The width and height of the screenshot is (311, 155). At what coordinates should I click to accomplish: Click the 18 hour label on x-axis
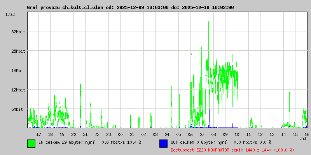pyautogui.click(x=51, y=134)
